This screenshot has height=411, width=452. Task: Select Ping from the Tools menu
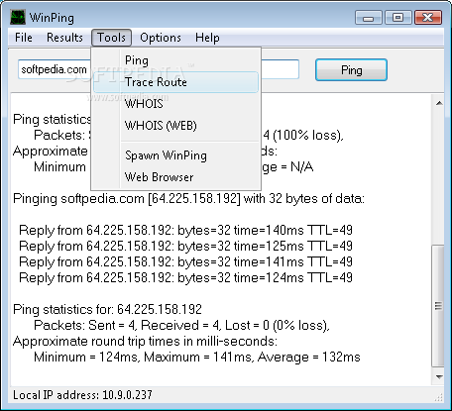(x=175, y=60)
